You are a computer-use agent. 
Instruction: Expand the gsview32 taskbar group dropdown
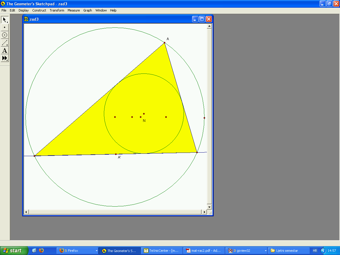tap(266, 251)
